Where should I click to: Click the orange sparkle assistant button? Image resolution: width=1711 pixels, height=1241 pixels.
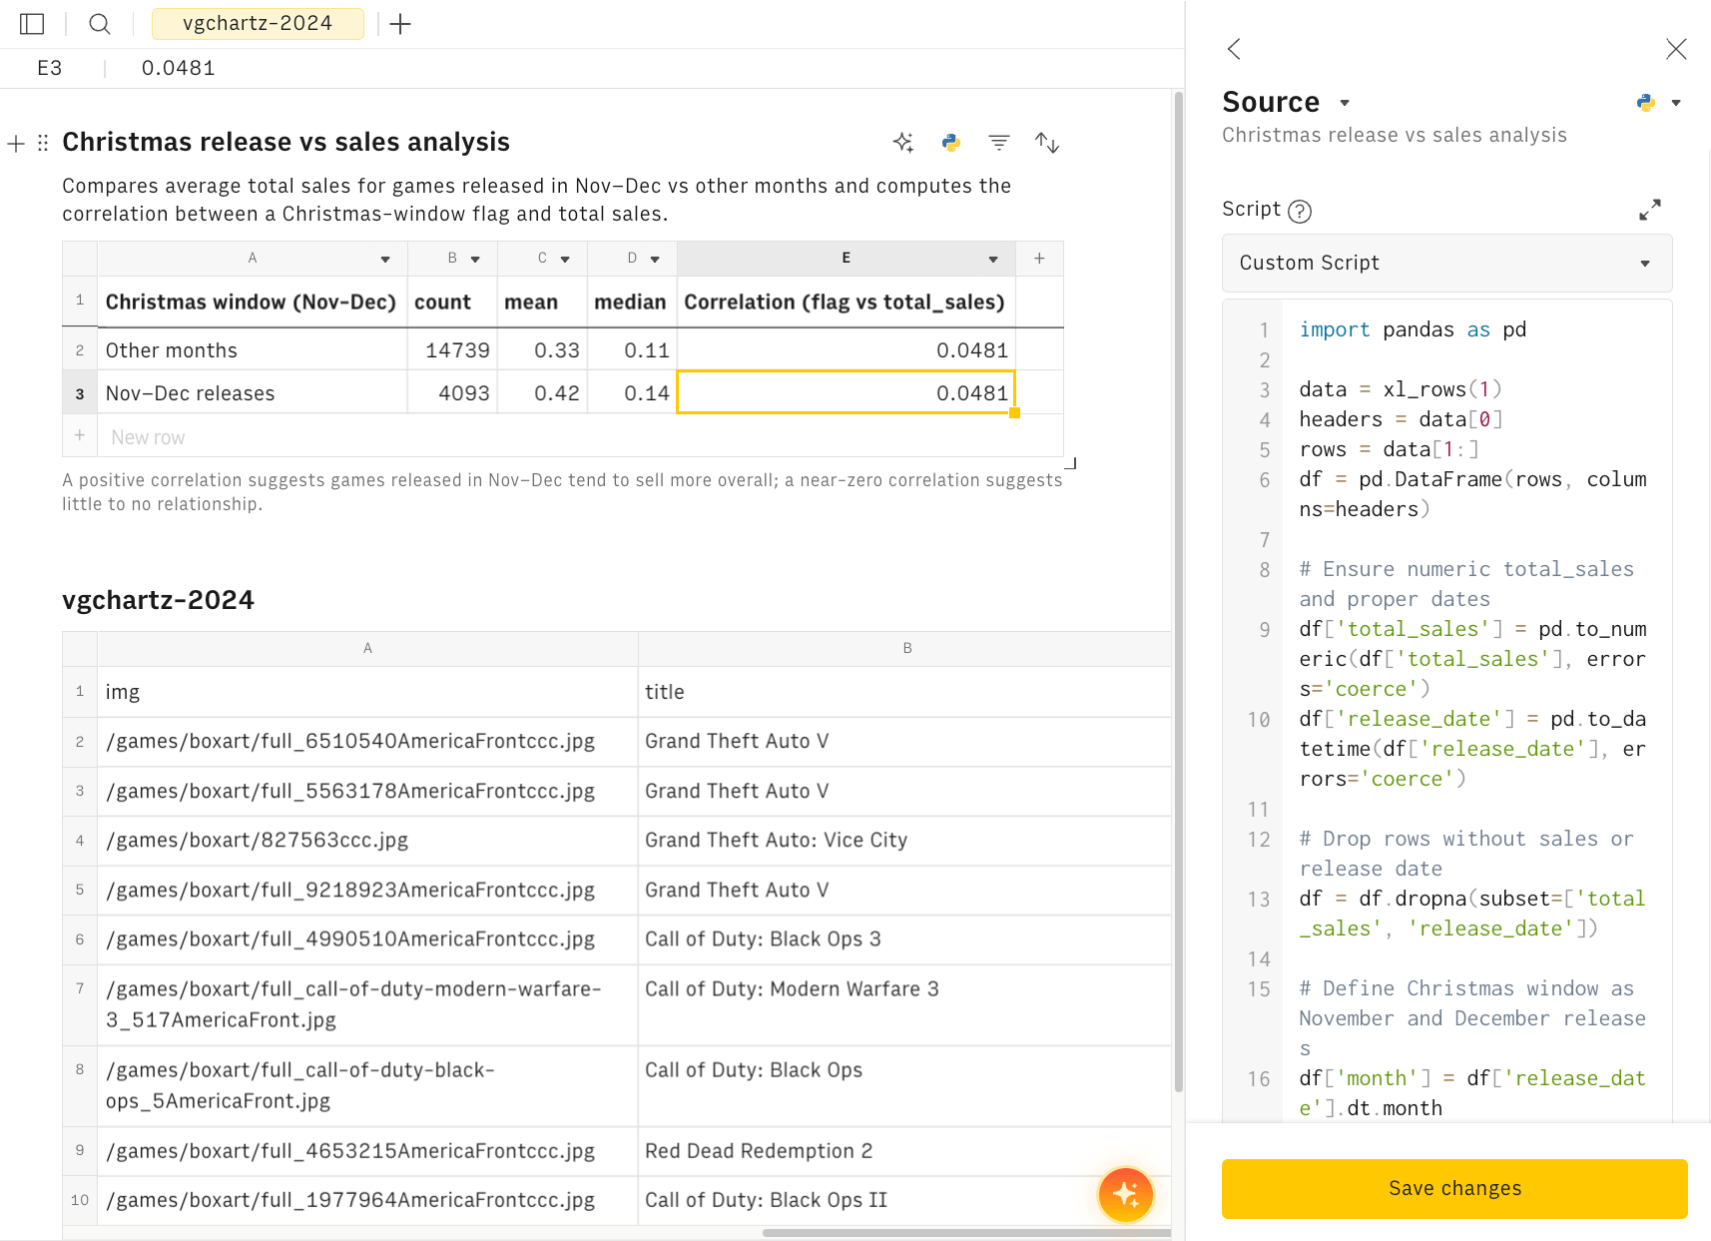[x=1125, y=1194]
